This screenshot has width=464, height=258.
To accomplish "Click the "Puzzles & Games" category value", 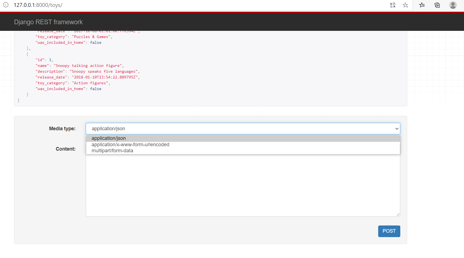I will [91, 37].
